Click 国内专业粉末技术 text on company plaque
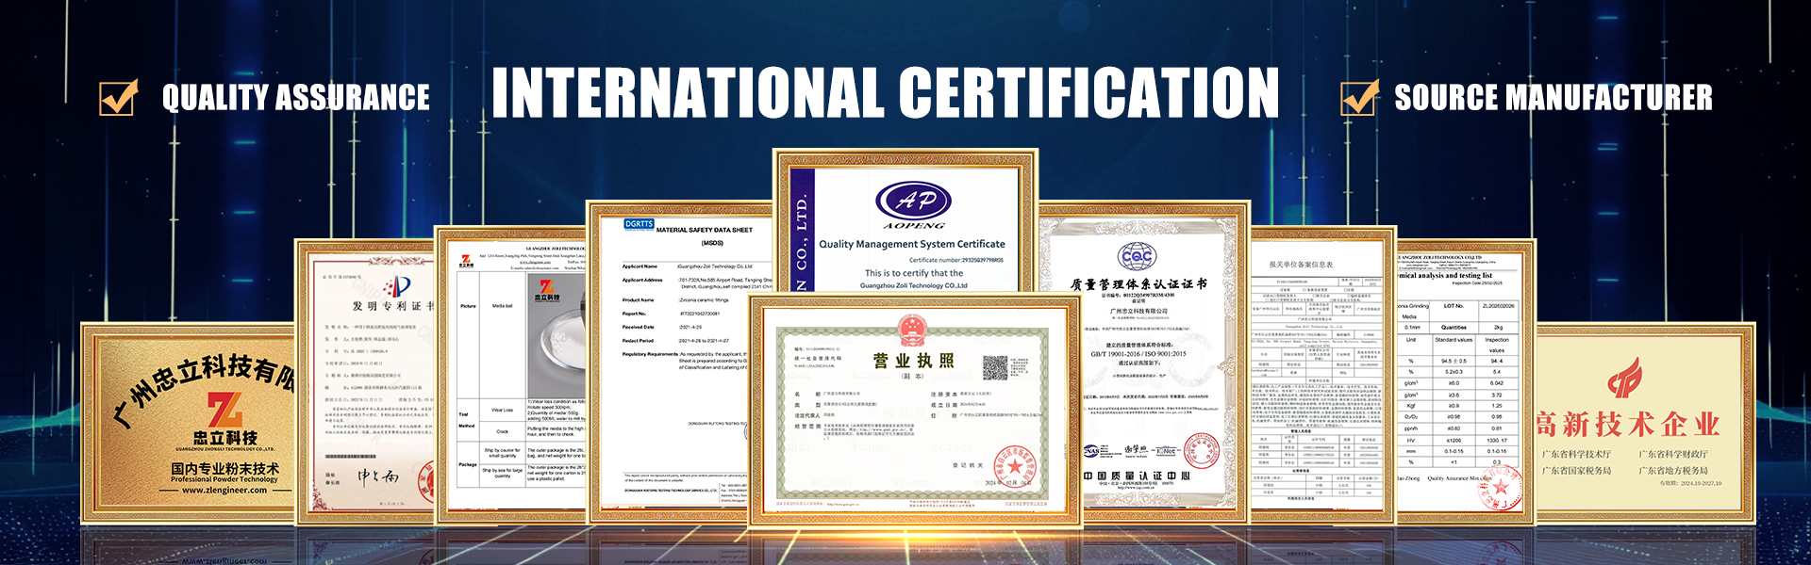 [224, 468]
